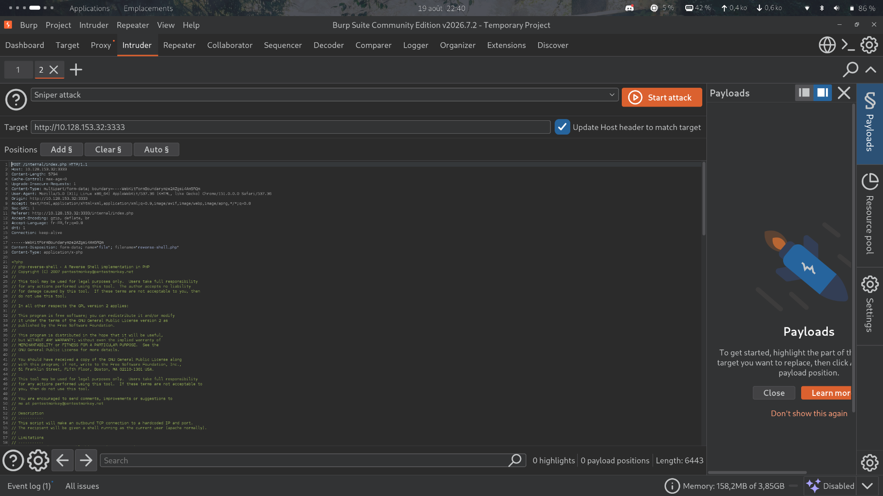Screen dimensions: 883x496
Task: Switch to the Repeater tool tab
Action: [x=179, y=45]
